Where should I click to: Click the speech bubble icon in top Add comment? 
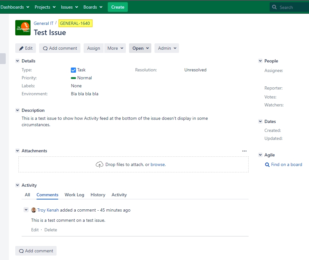45,48
